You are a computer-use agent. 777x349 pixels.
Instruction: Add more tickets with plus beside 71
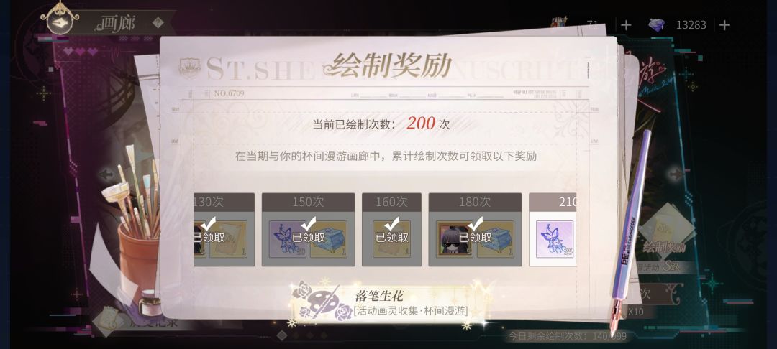(x=626, y=24)
